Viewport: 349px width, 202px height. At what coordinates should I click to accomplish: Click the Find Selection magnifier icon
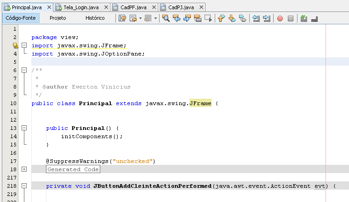tap(166, 18)
